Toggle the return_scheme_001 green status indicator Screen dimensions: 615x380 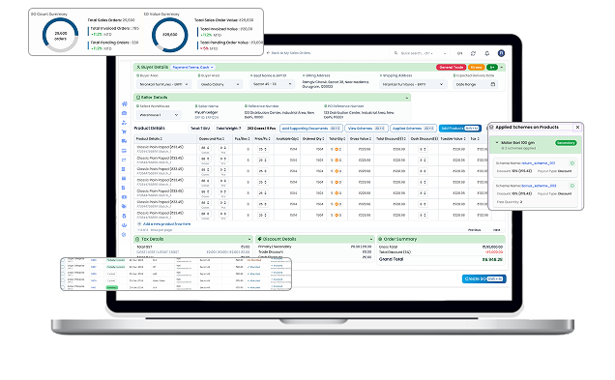[x=571, y=163]
